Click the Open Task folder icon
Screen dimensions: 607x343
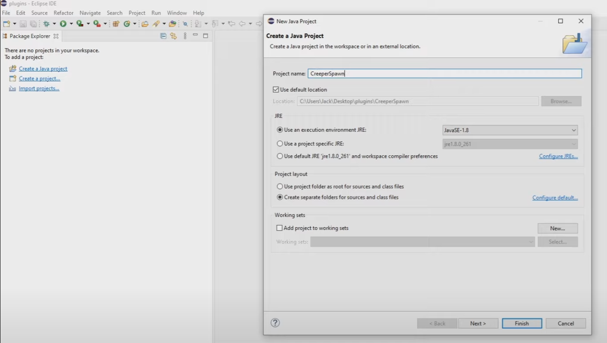pyautogui.click(x=172, y=24)
